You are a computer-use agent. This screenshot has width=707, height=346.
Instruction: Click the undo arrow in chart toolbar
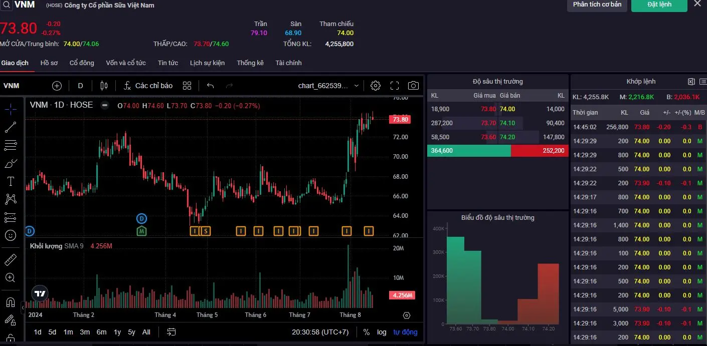click(x=211, y=86)
